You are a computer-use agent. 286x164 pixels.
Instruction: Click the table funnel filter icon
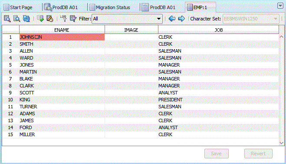(x=73, y=19)
